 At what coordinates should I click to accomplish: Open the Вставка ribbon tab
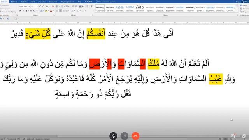pos(14,2)
